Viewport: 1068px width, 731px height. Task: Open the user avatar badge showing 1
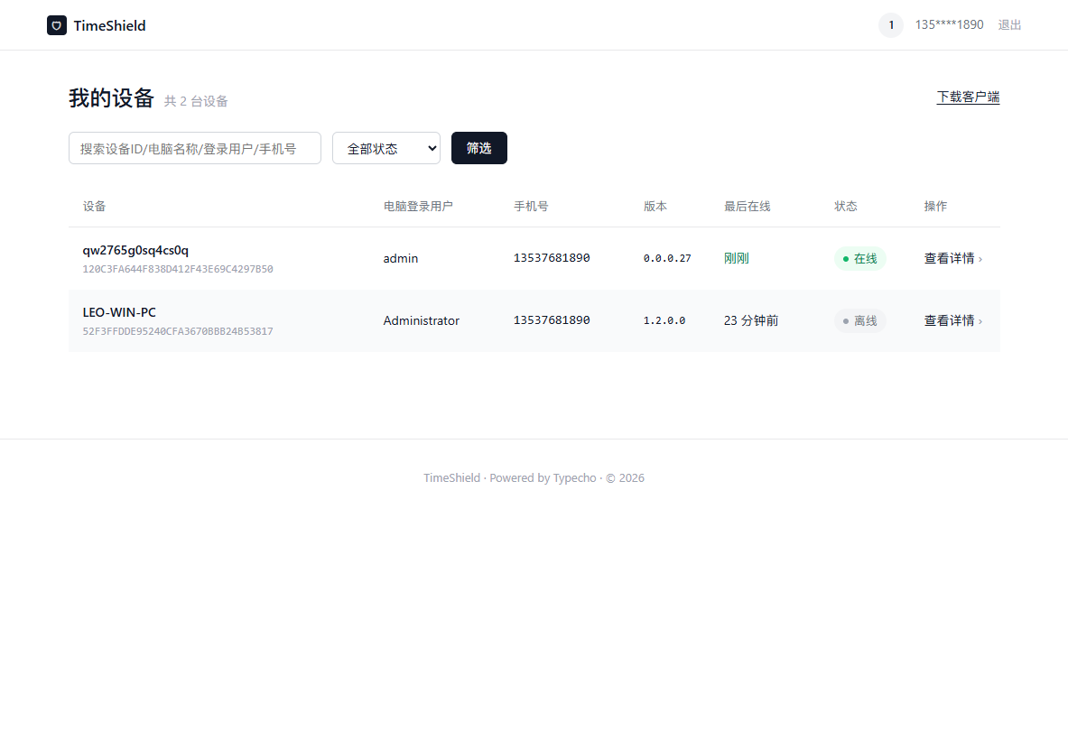(x=891, y=25)
